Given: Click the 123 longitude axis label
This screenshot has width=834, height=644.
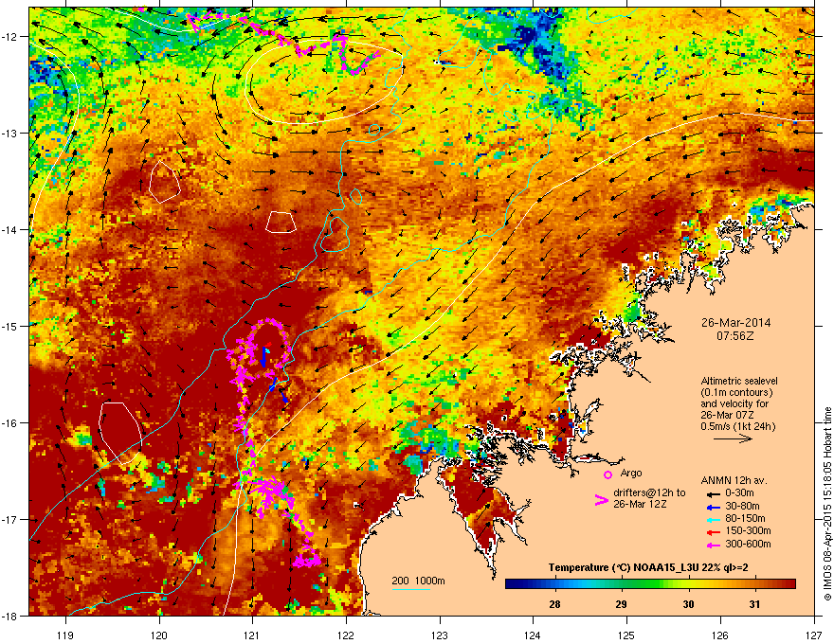Looking at the screenshot, I should click(x=440, y=635).
